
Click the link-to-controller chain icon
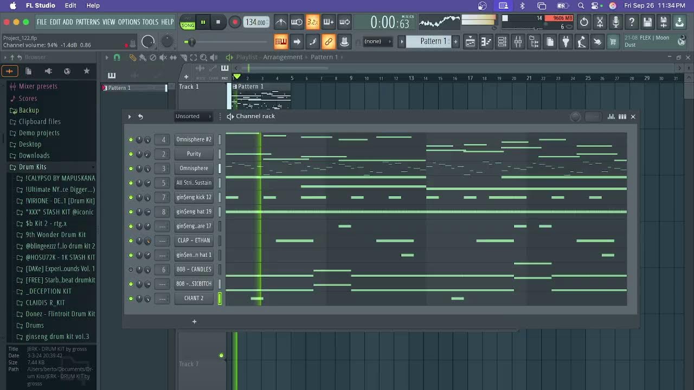[x=329, y=42]
